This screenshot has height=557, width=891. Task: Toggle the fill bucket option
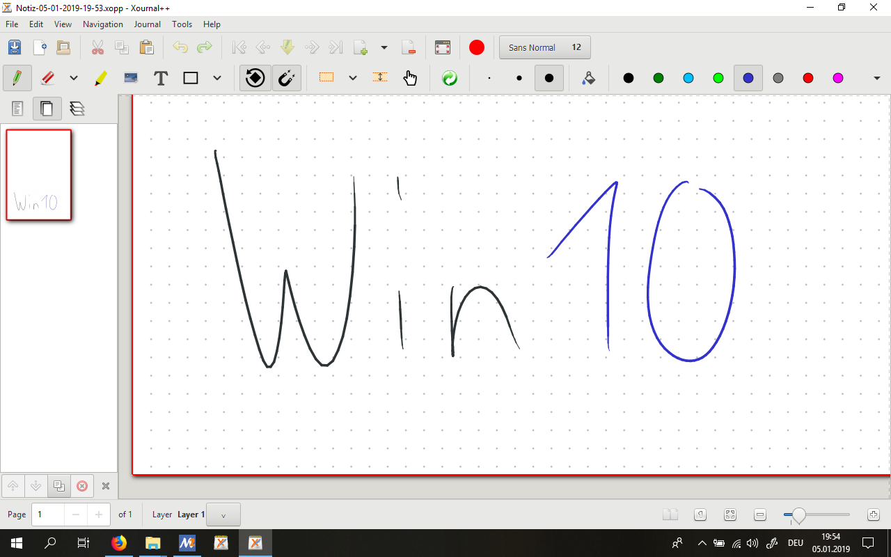[x=588, y=78]
